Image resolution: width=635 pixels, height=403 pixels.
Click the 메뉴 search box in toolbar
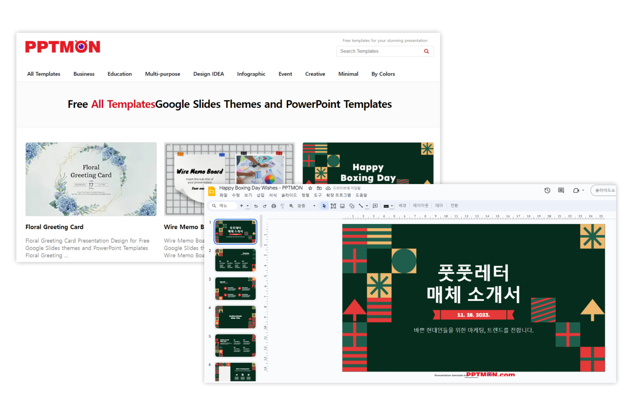point(223,206)
